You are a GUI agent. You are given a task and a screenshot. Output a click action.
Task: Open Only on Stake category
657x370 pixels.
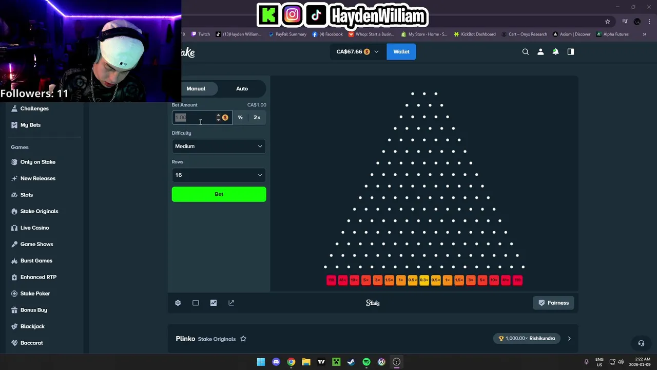point(38,162)
